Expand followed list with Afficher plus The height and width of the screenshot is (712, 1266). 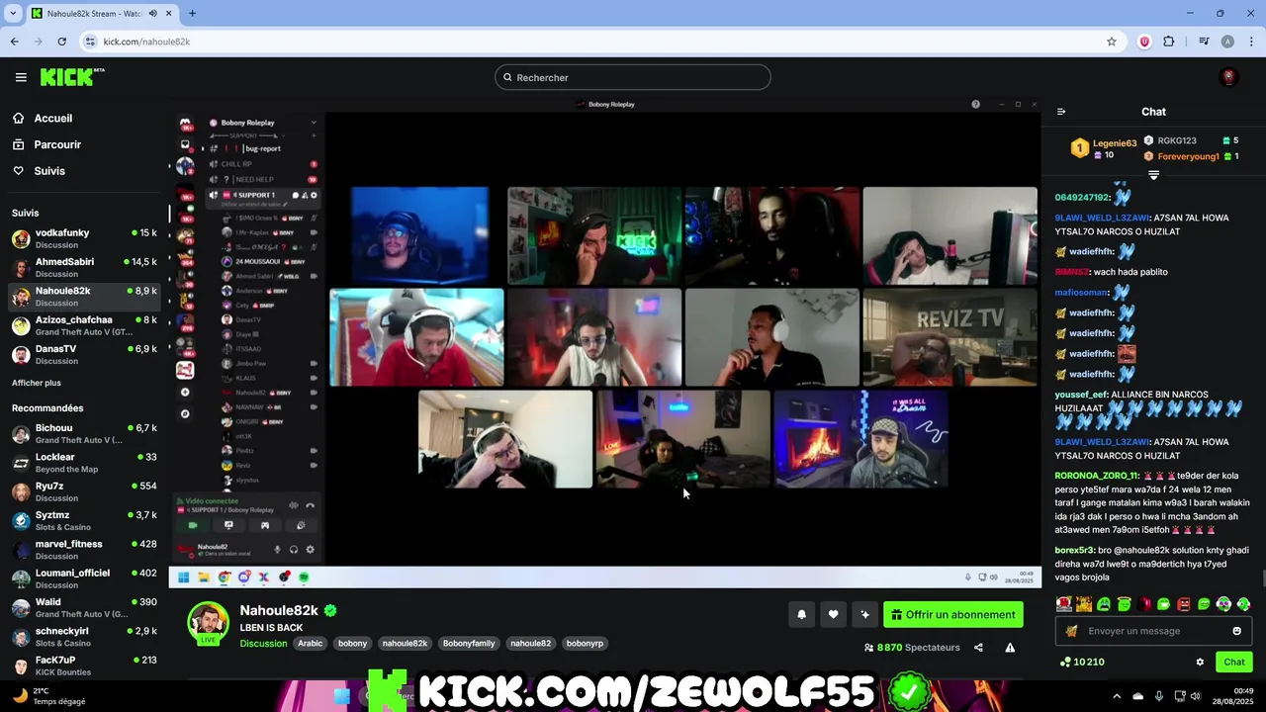point(37,383)
